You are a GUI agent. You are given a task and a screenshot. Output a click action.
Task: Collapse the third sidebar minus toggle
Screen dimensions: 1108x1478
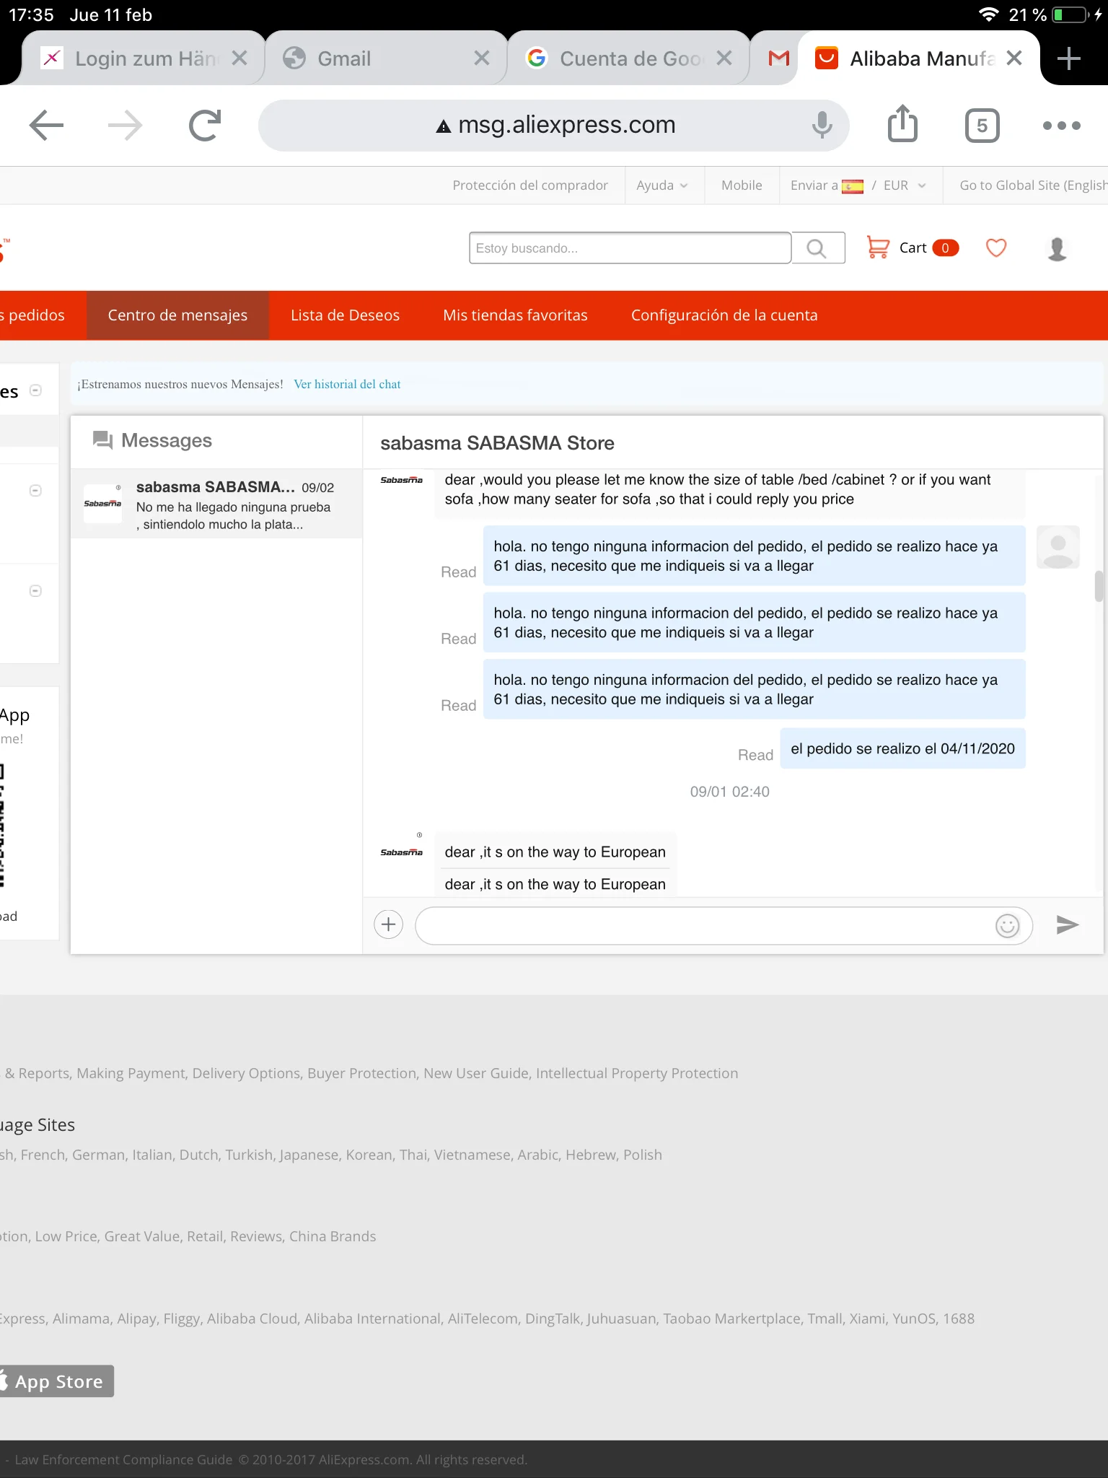click(35, 591)
